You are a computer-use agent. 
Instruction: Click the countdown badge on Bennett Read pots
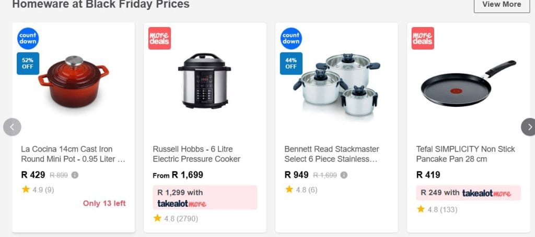click(x=291, y=38)
